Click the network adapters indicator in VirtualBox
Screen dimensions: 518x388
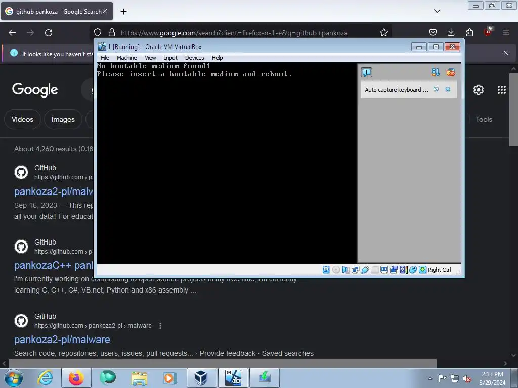pos(356,270)
